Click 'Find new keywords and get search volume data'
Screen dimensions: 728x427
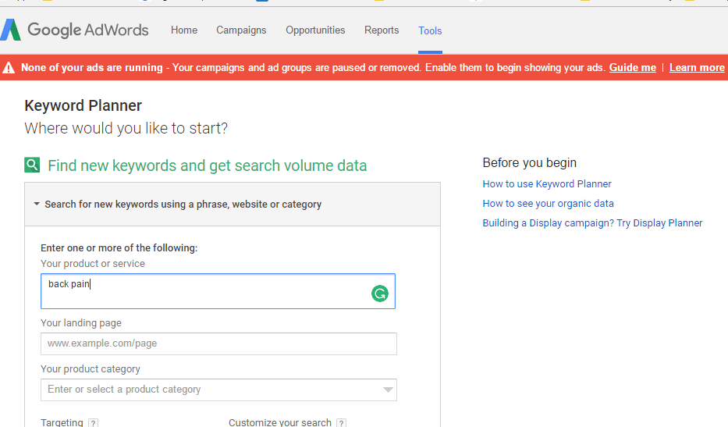point(207,165)
